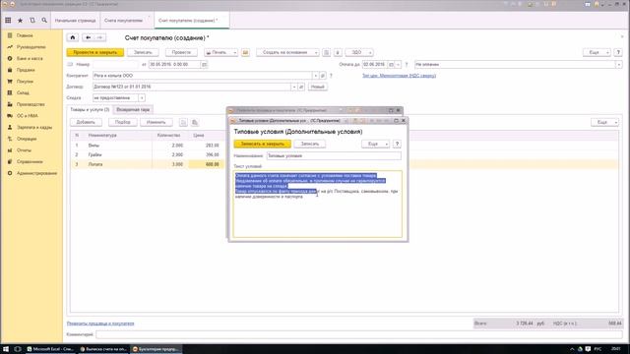This screenshot has height=354, width=630.
Task: Click Провести button
Action: [x=181, y=52]
